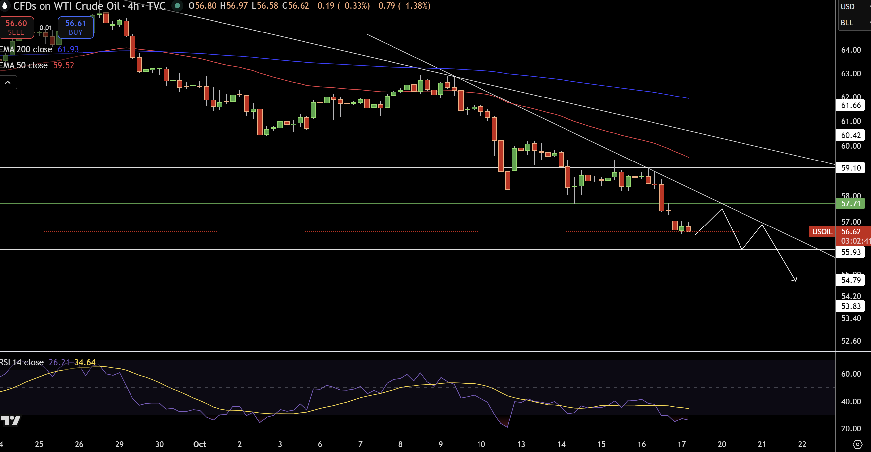Click the 53.83 horizontal line price label
Screen dimensions: 871x452
(x=850, y=306)
